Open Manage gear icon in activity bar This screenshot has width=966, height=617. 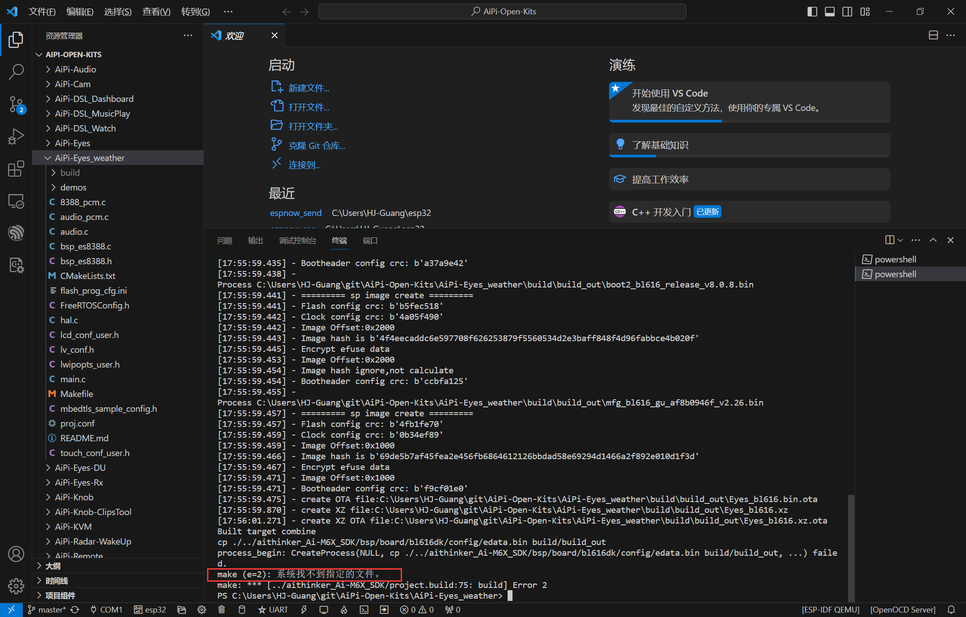pyautogui.click(x=16, y=586)
